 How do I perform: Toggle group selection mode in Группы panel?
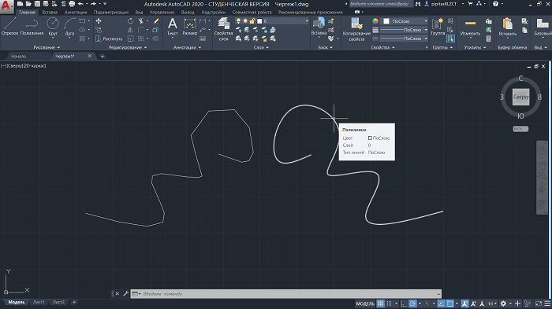(x=450, y=39)
